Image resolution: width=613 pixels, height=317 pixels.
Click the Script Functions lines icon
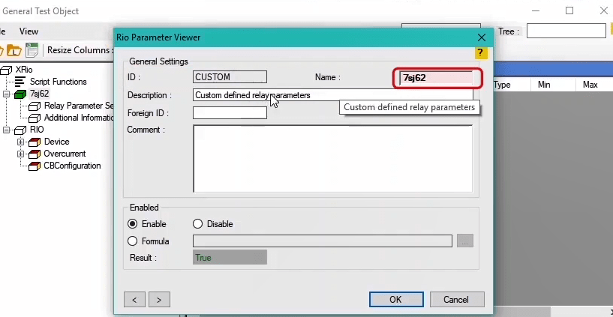tap(20, 82)
